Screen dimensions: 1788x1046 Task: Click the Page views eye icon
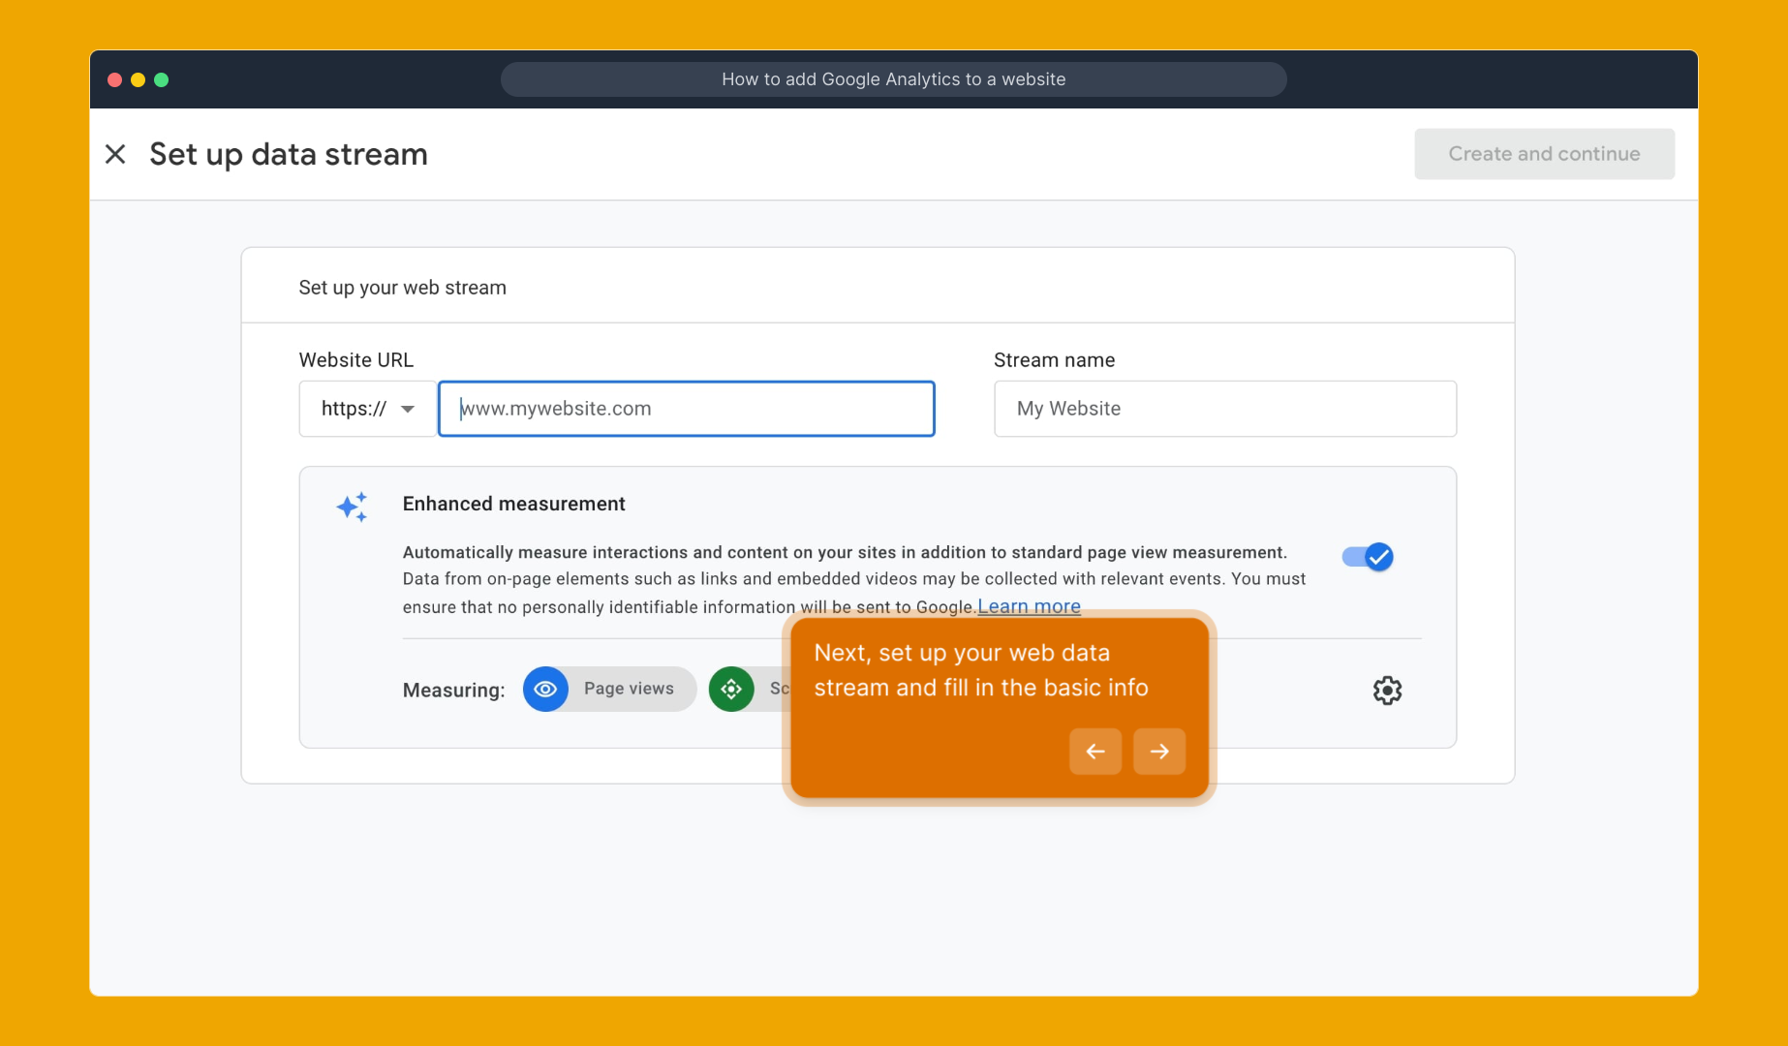pos(545,689)
